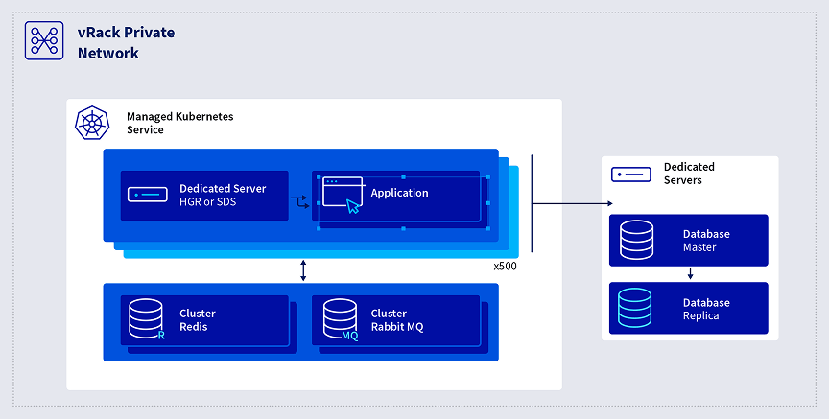This screenshot has width=829, height=419.
Task: Select the Dedicated Server HGR rack icon
Action: pyautogui.click(x=148, y=195)
